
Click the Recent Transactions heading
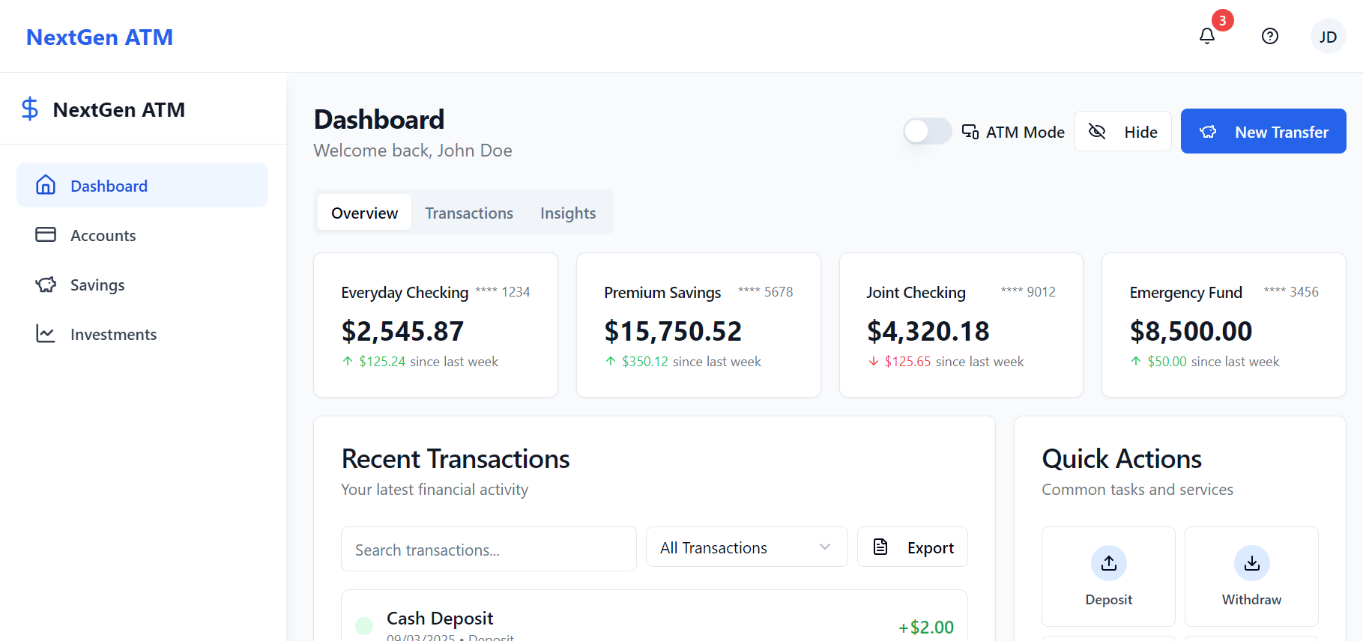pos(456,458)
